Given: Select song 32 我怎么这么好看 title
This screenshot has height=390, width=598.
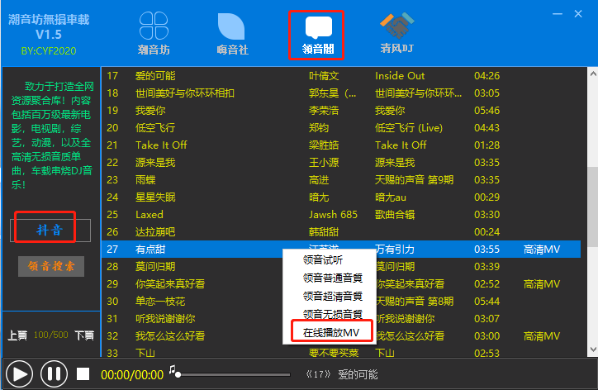Looking at the screenshot, I should click(x=170, y=336).
